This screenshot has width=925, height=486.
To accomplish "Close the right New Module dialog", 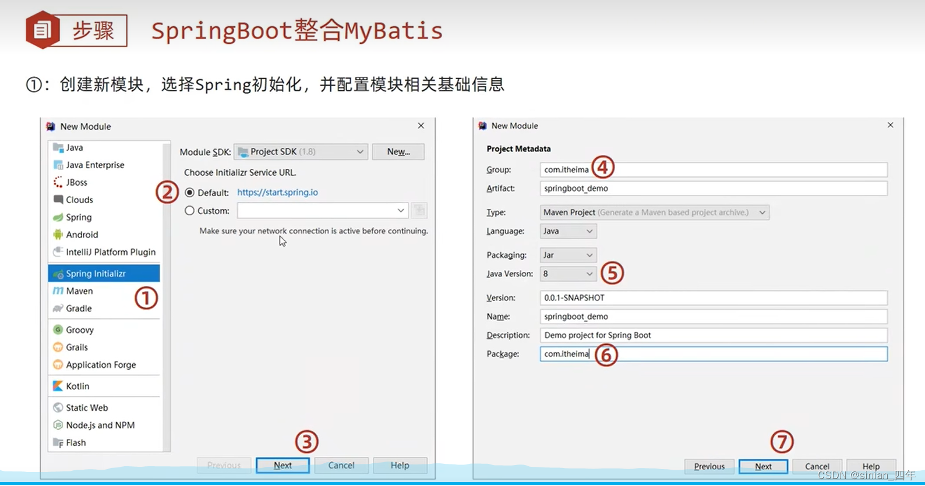I will tap(891, 126).
